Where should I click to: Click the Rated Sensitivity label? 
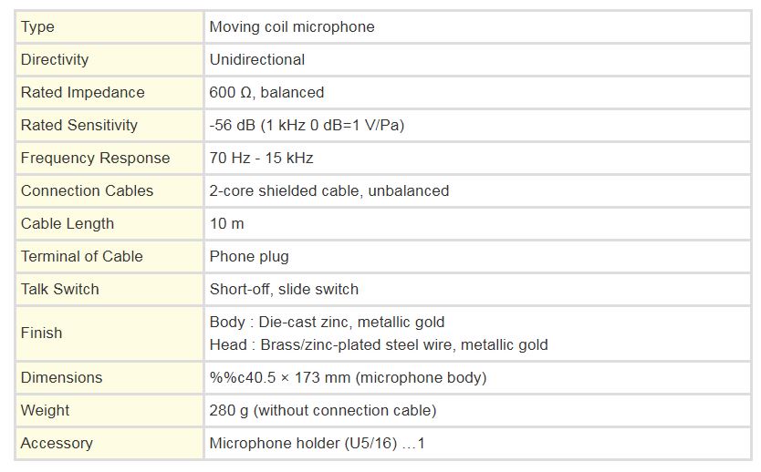coord(79,125)
